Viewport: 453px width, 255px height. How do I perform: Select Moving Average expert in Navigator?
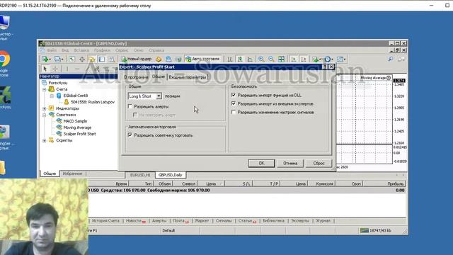[77, 127]
